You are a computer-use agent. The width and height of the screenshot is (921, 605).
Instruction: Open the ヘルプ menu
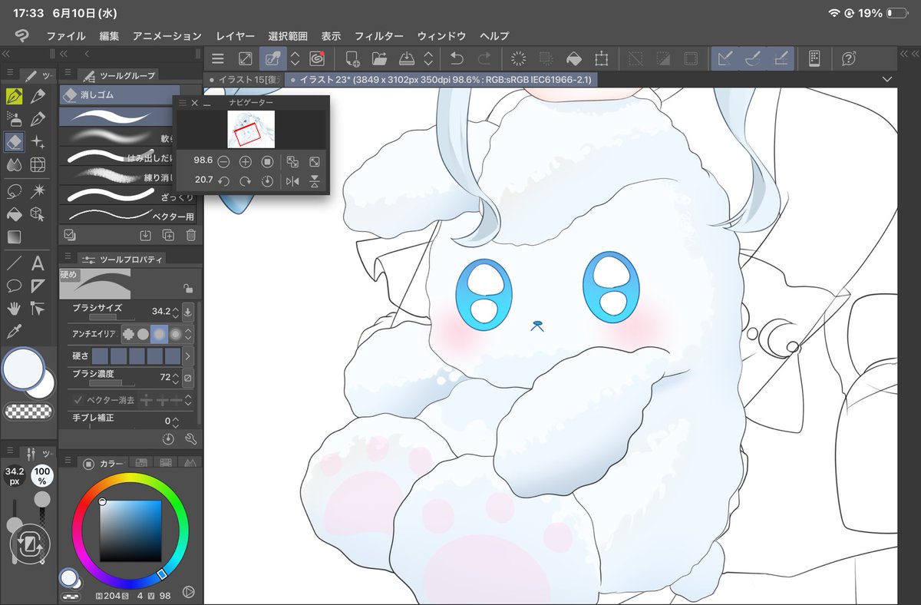[494, 36]
